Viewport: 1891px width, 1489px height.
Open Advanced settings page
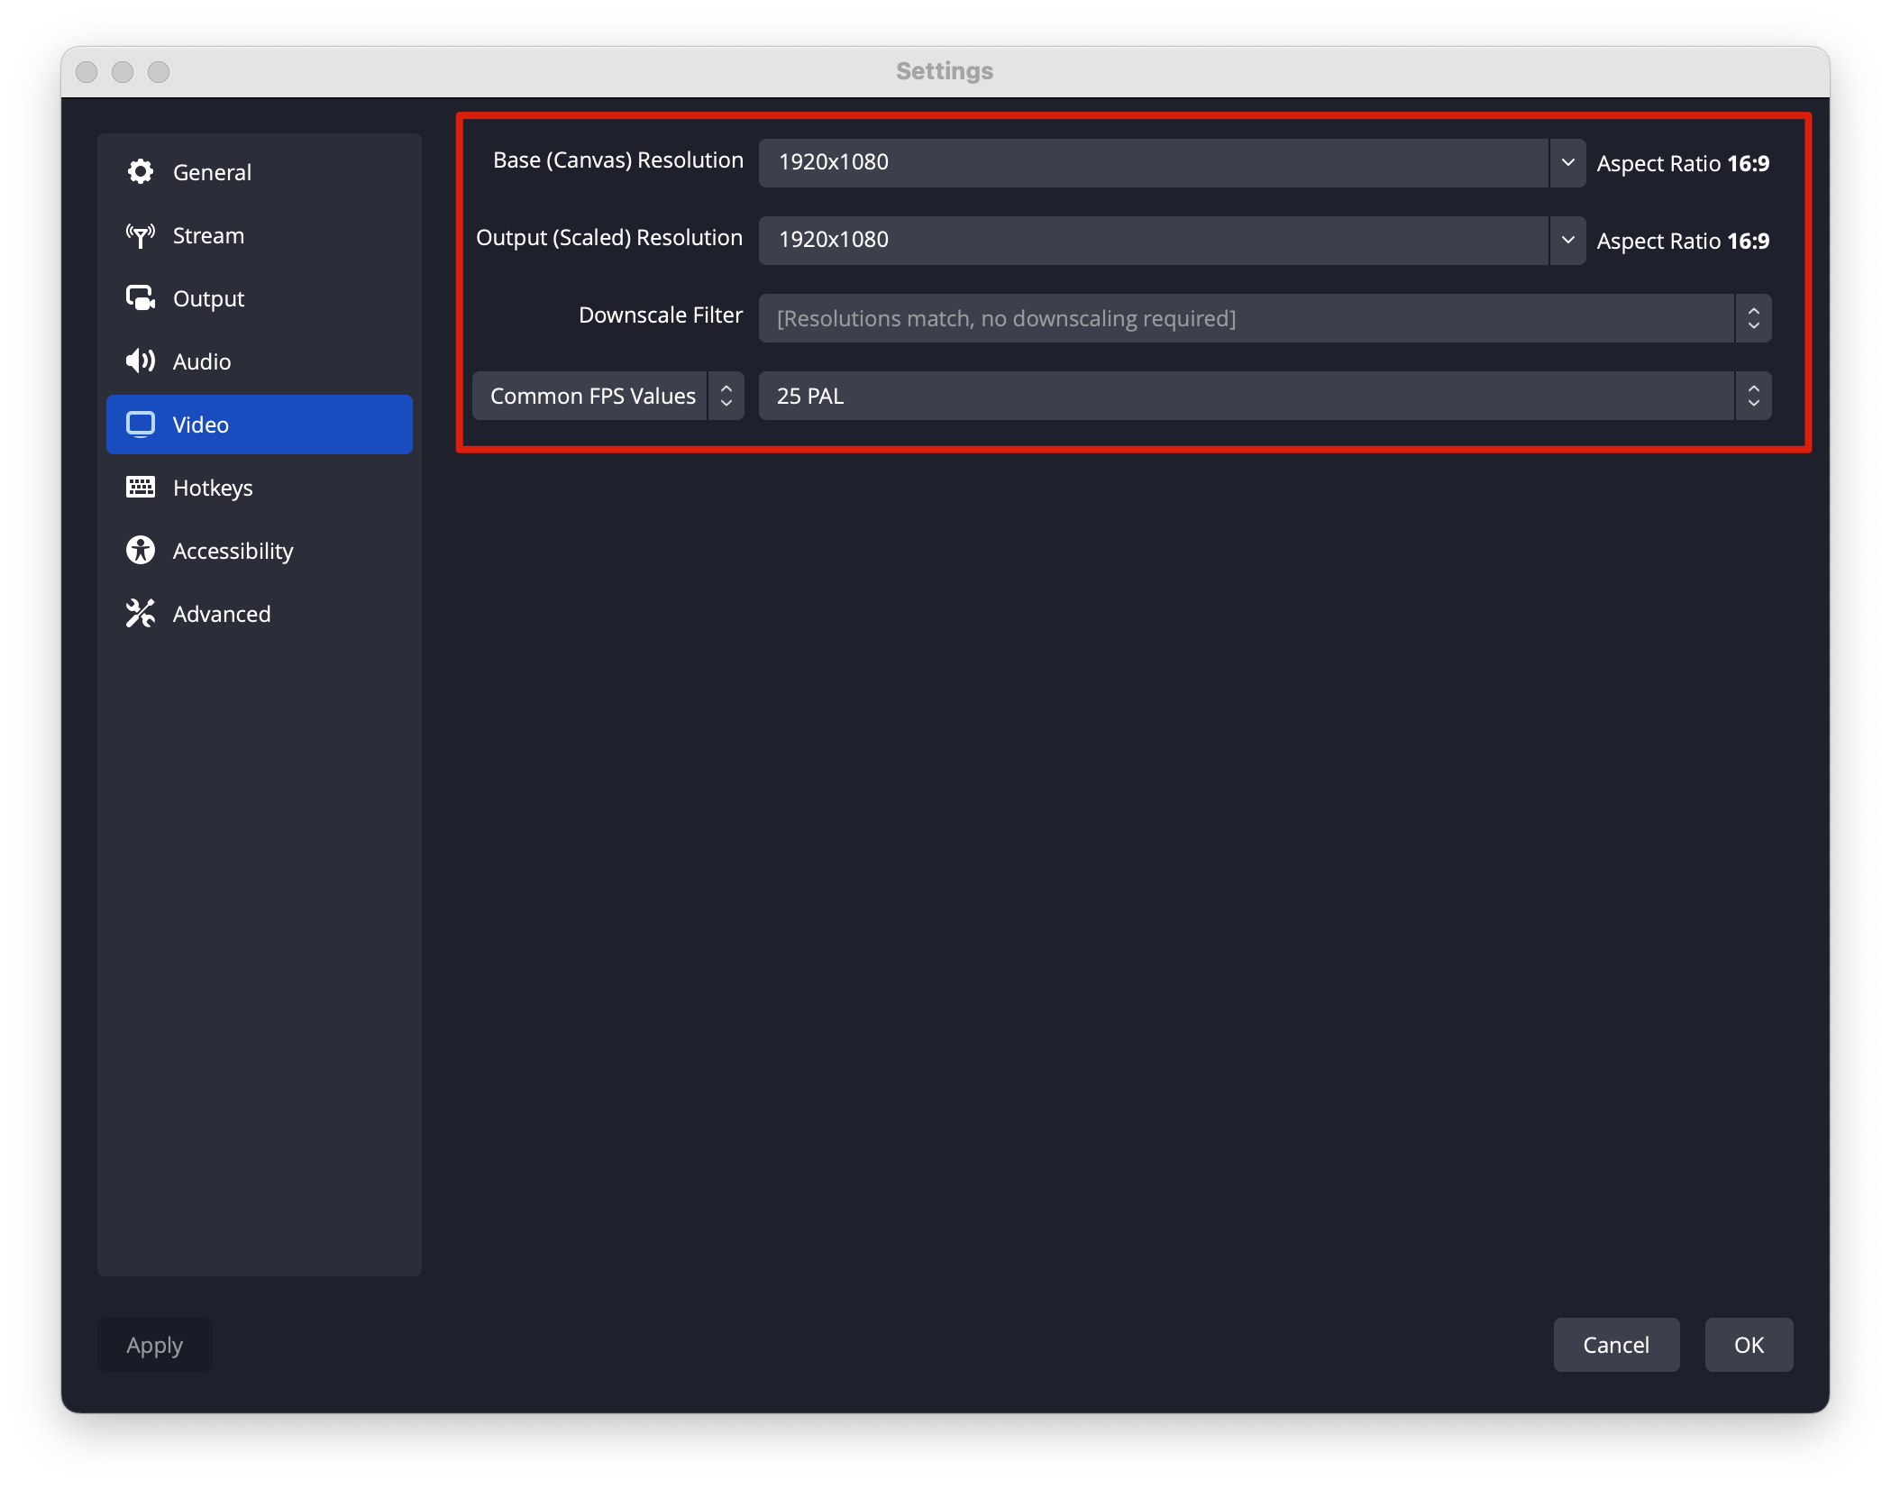click(260, 614)
